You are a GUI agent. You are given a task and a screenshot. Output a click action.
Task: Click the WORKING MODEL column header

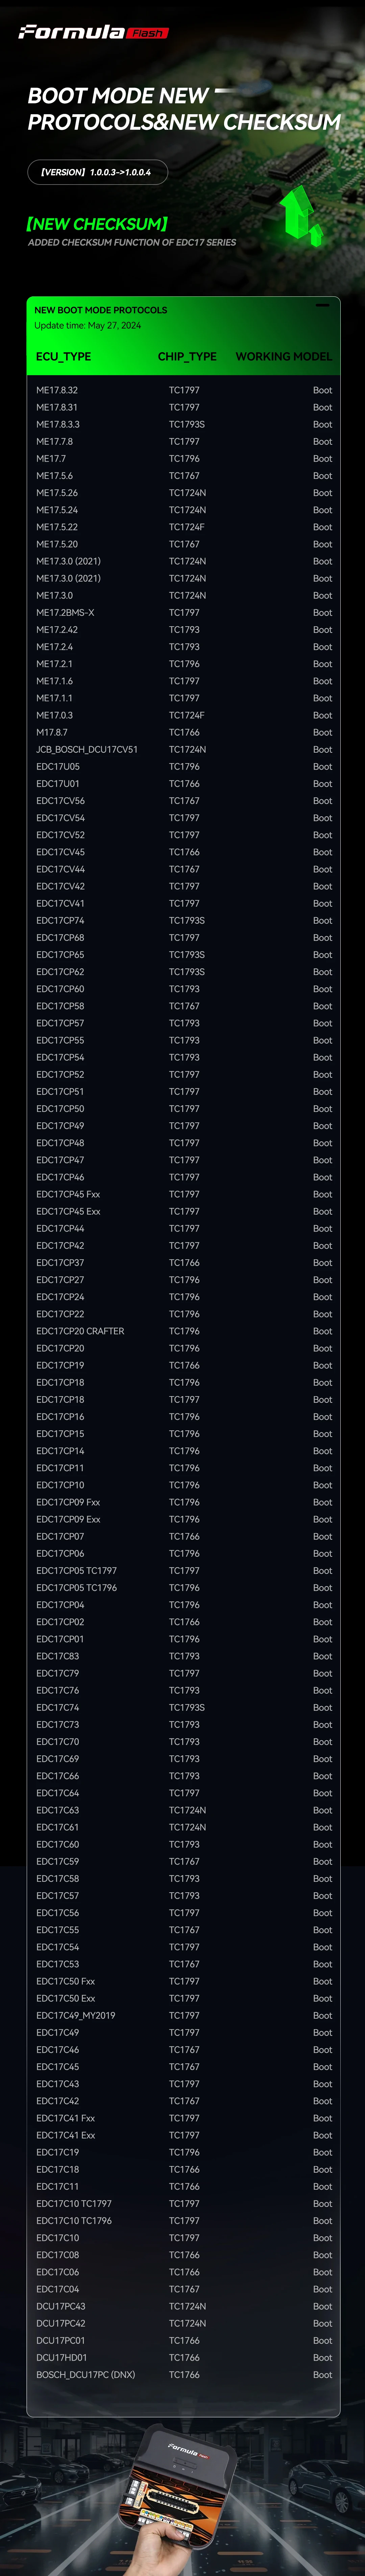click(283, 356)
